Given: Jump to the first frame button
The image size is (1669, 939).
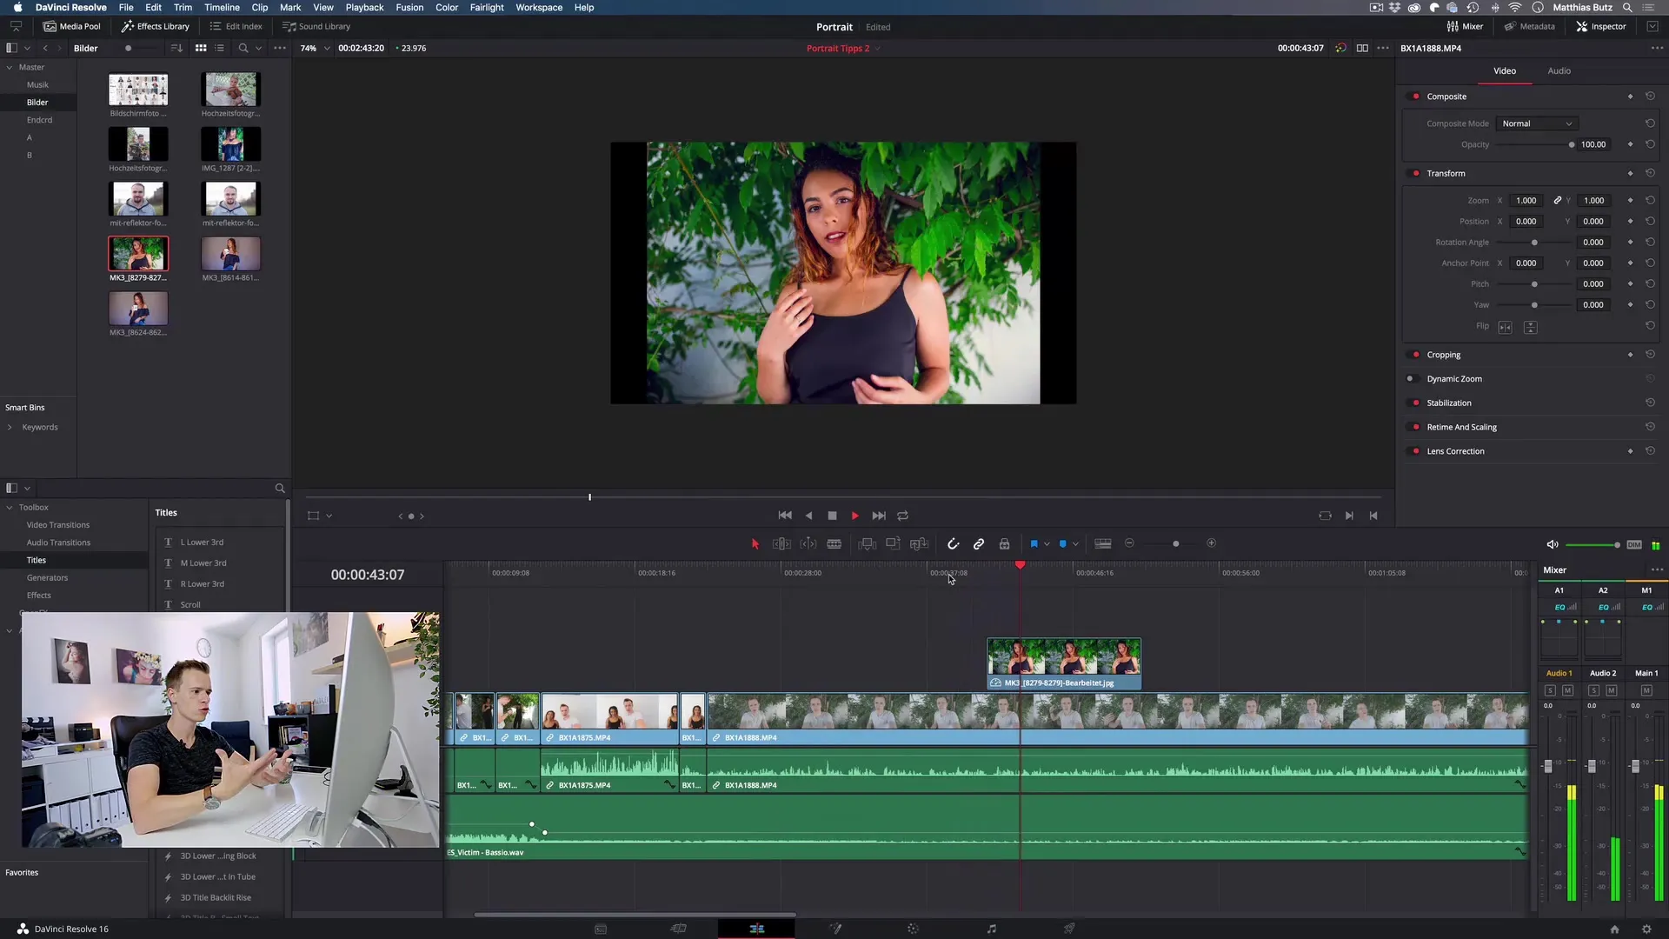Looking at the screenshot, I should (784, 516).
